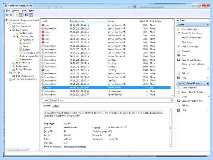Sort by Date and Time column header
This screenshot has width=213, height=160.
coord(77,21)
